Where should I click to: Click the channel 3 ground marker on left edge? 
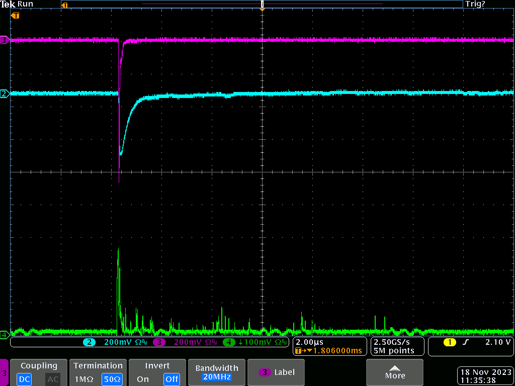coord(5,40)
